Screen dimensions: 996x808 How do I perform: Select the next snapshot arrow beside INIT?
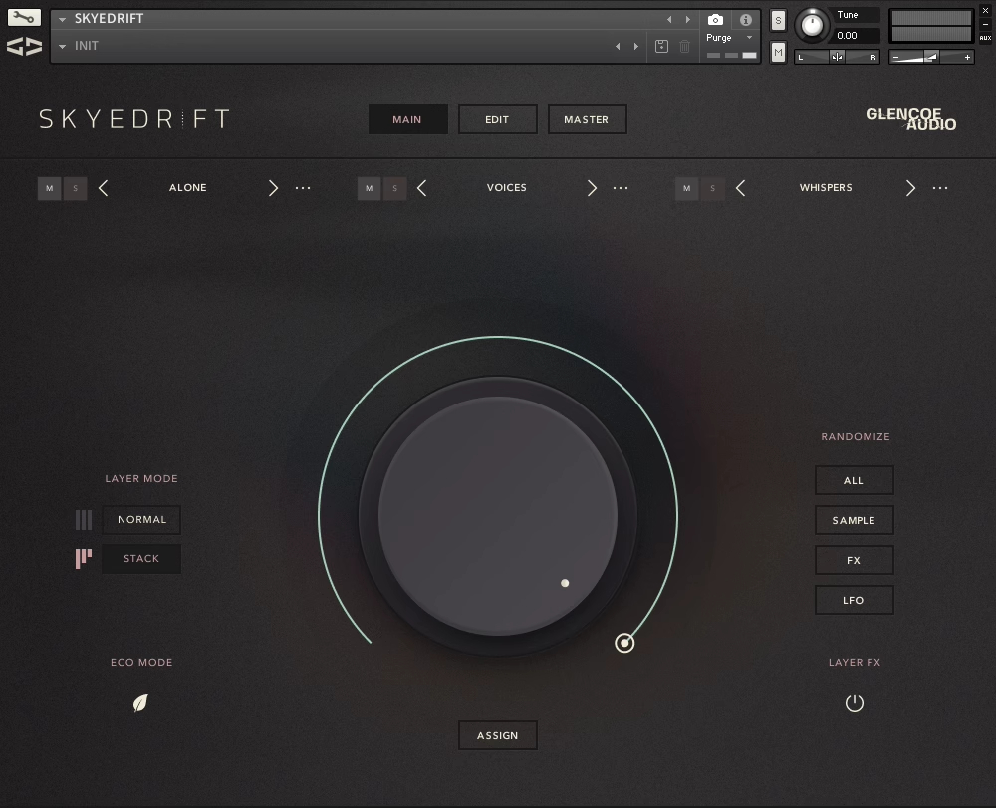pos(636,47)
